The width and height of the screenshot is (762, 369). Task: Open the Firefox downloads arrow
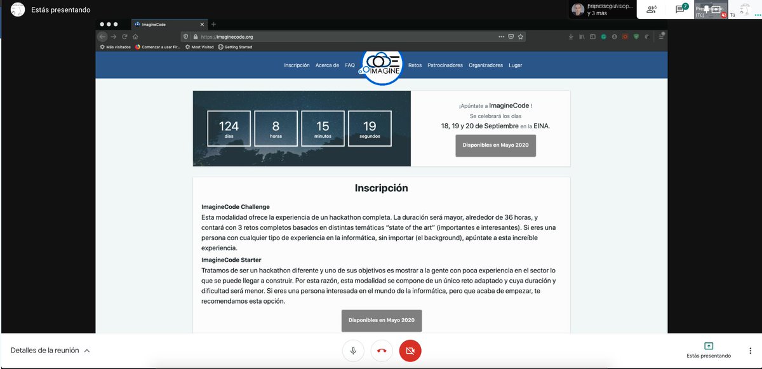(570, 37)
